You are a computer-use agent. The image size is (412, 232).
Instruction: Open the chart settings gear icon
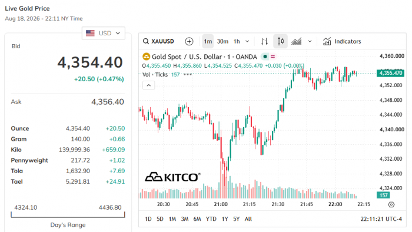click(391, 204)
